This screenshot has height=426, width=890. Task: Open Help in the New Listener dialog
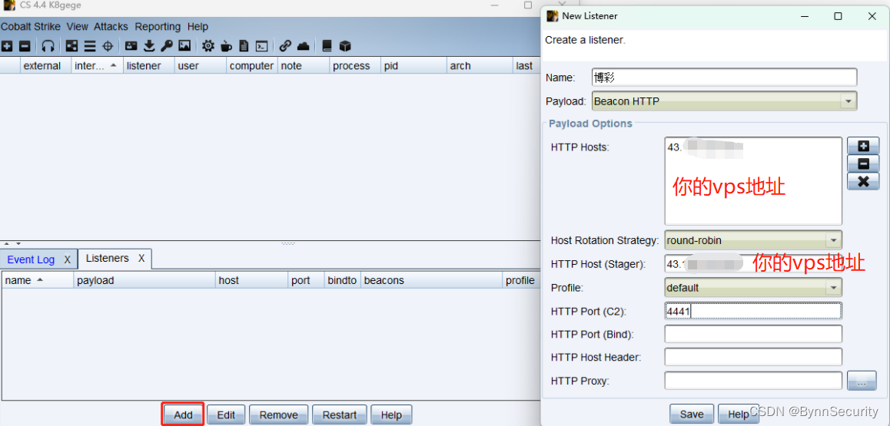pyautogui.click(x=738, y=414)
